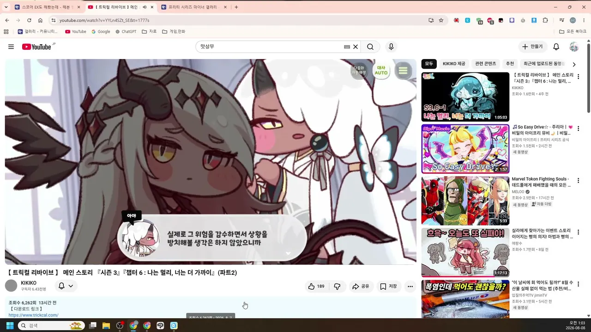Select the 추천 filter chip

click(x=510, y=64)
